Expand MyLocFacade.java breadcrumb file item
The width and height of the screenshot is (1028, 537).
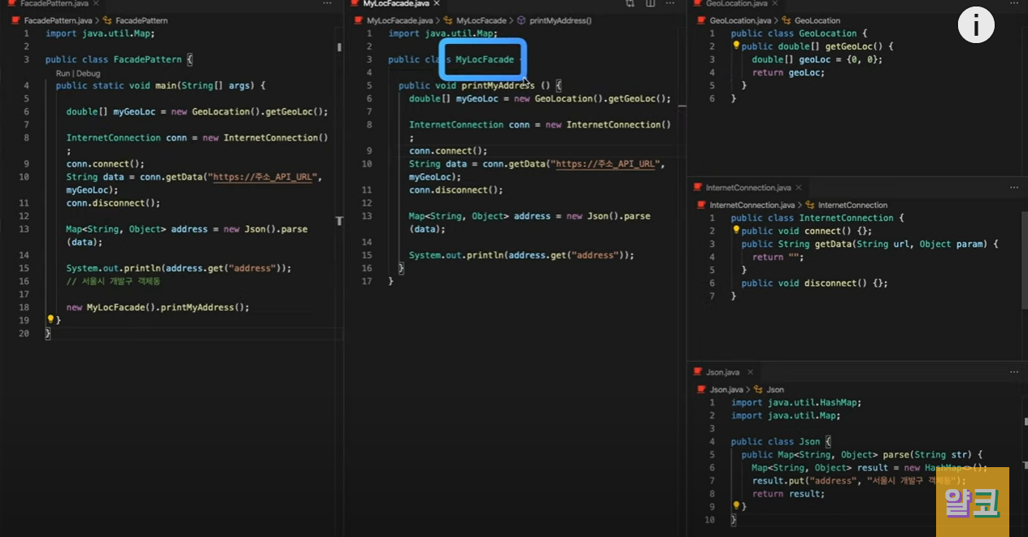400,19
